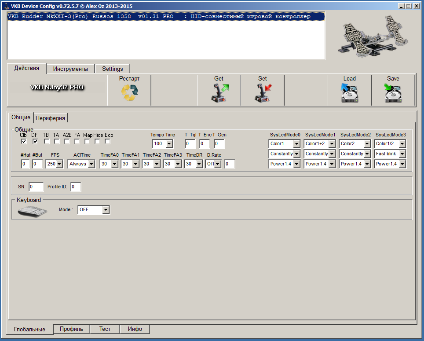The image size is (424, 341).
Task: Open the D.Rate dropdown set to Off
Action: 217,164
